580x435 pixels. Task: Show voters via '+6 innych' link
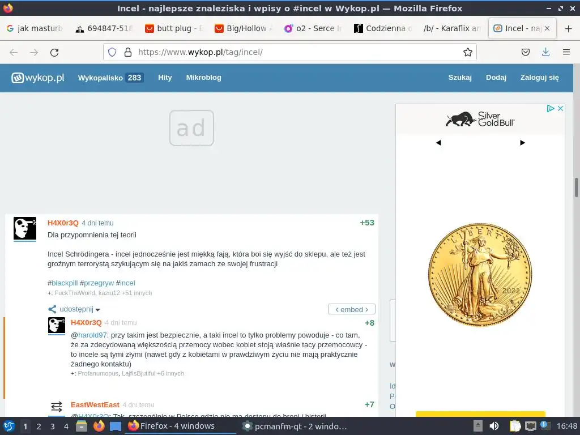pos(170,374)
